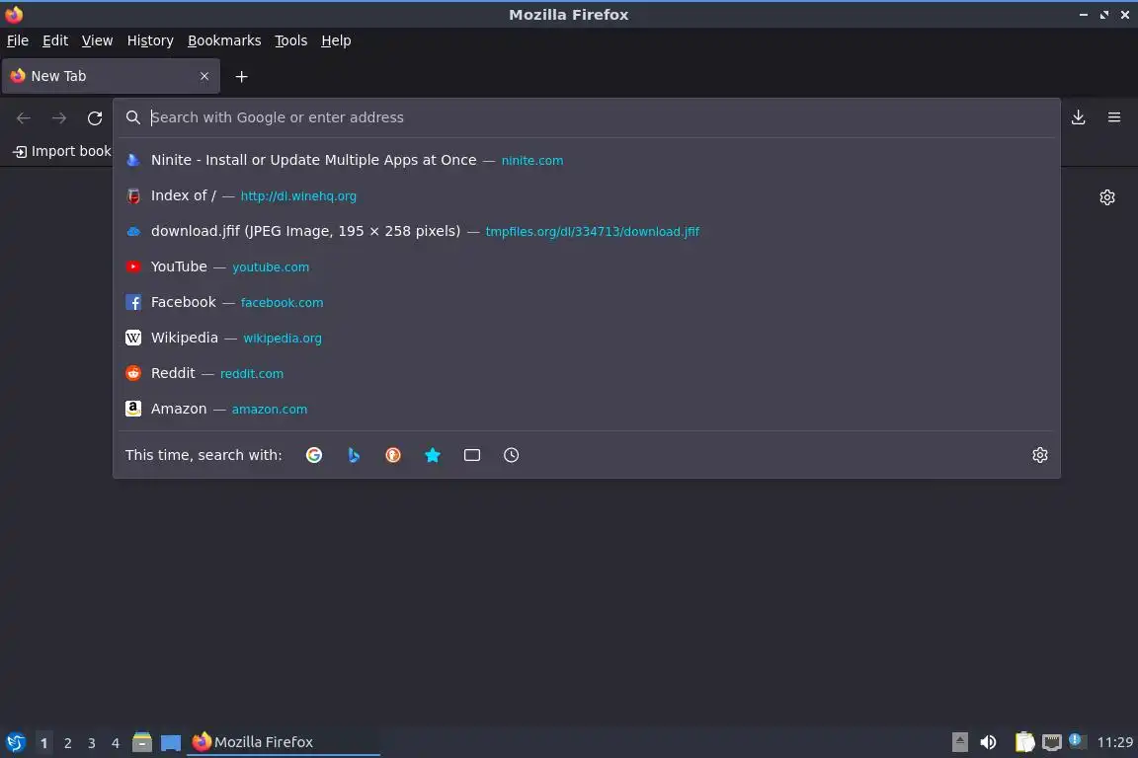Open the Lubuntu start menu icon
1138x758 pixels.
tap(15, 742)
